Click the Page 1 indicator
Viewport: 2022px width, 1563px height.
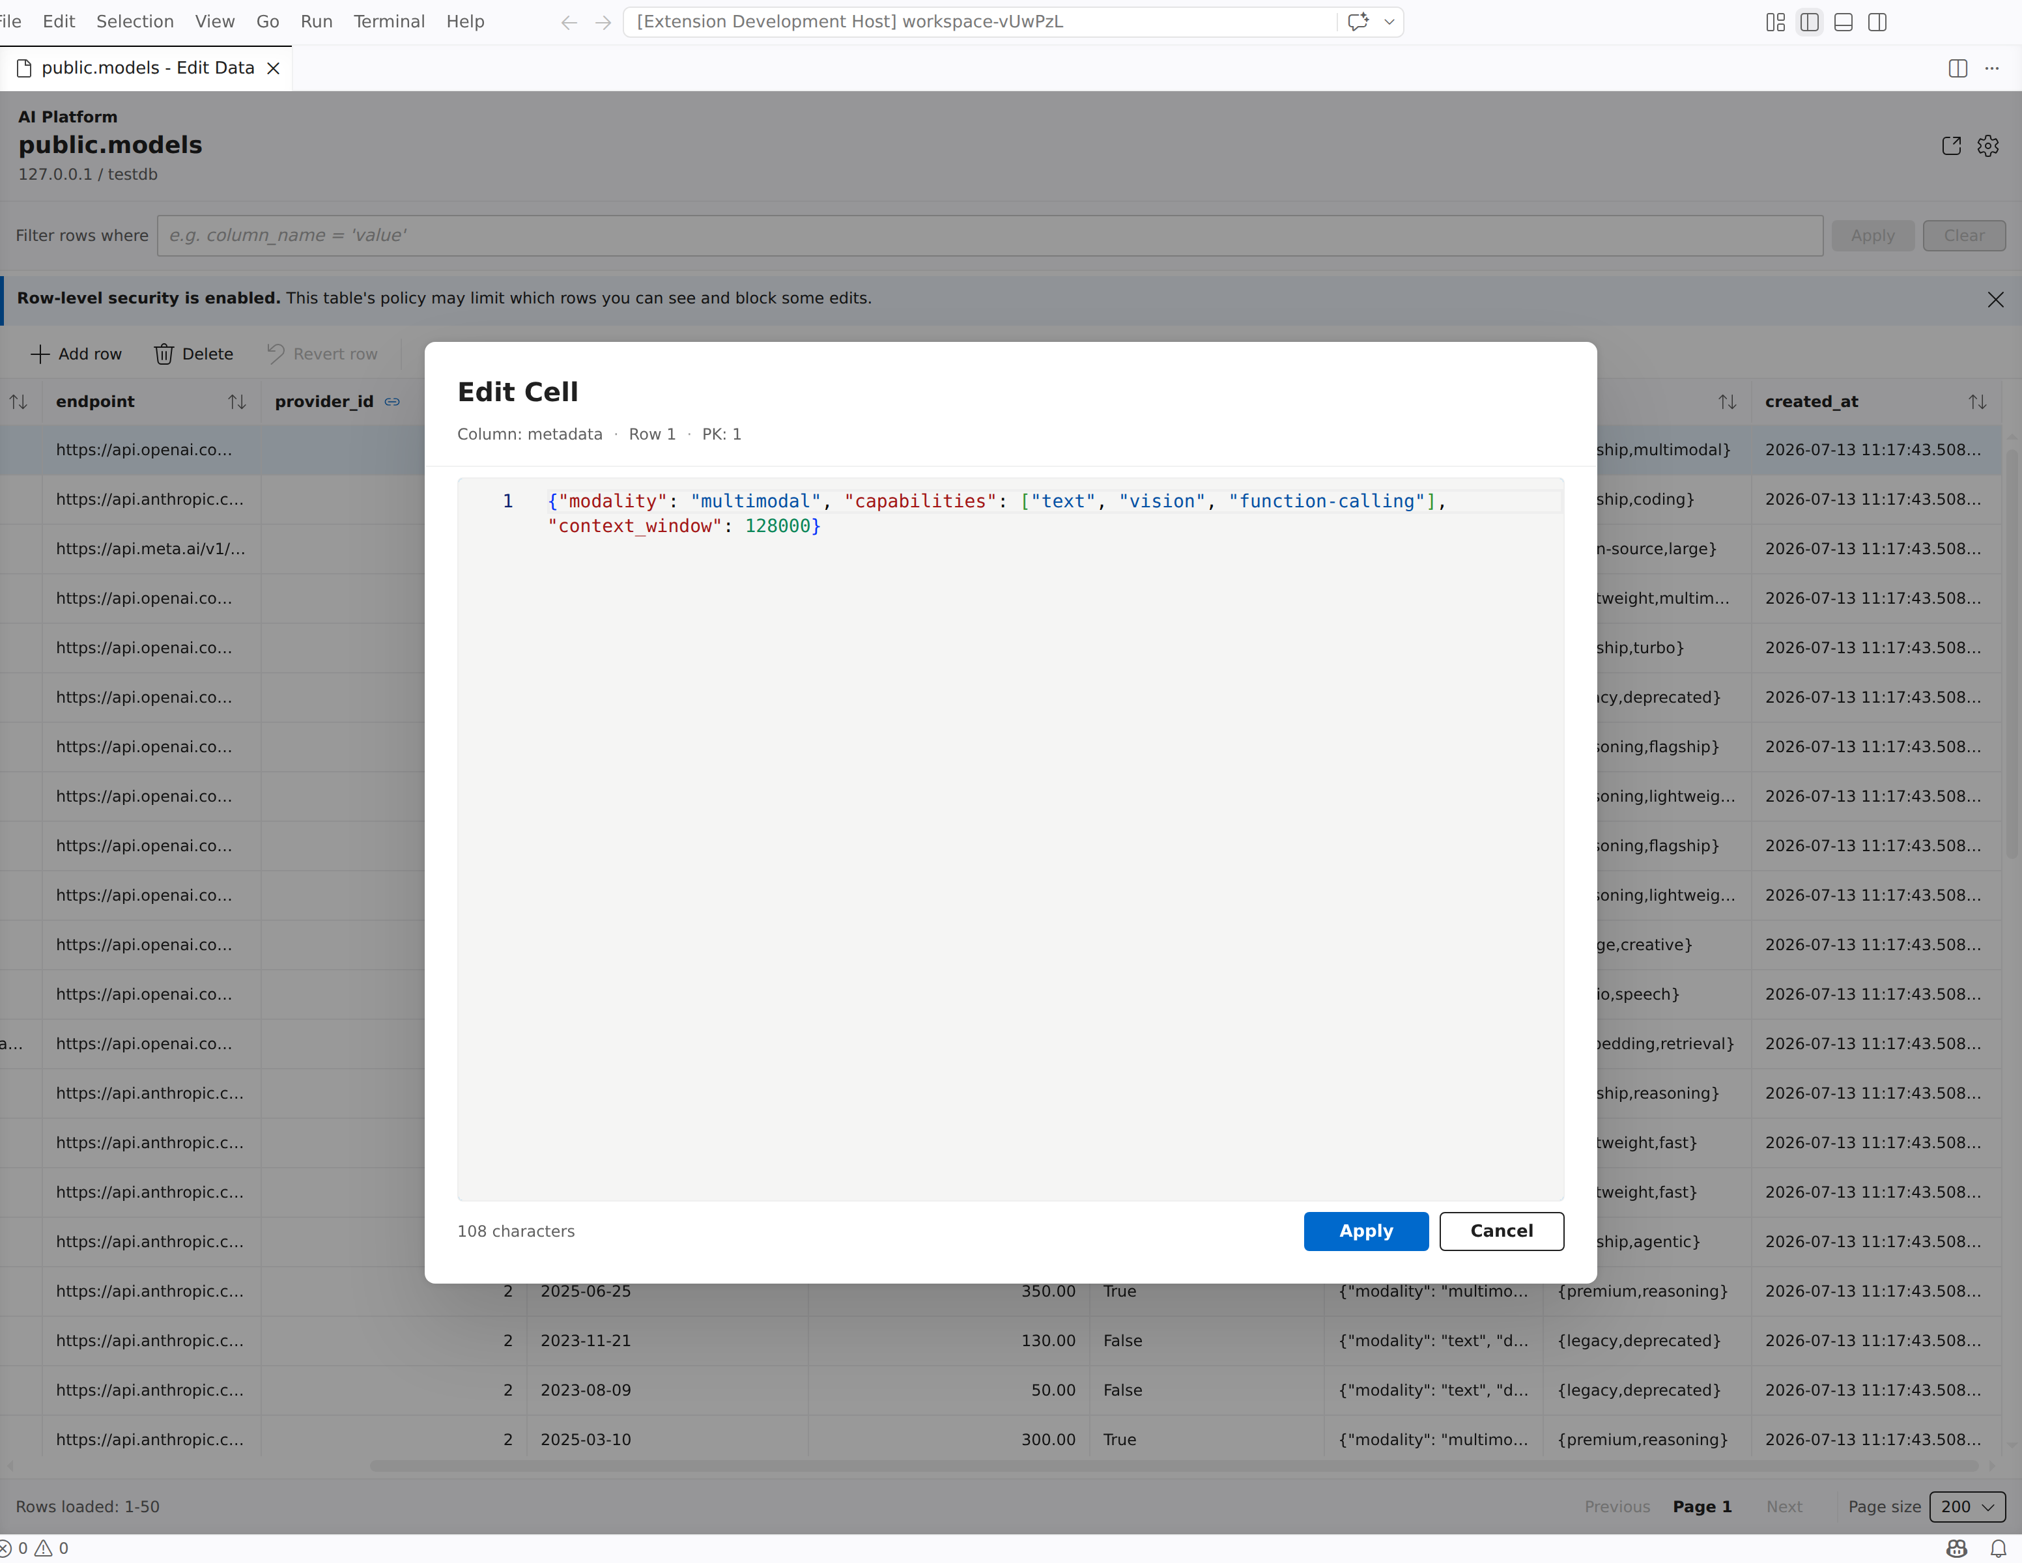pyautogui.click(x=1702, y=1506)
